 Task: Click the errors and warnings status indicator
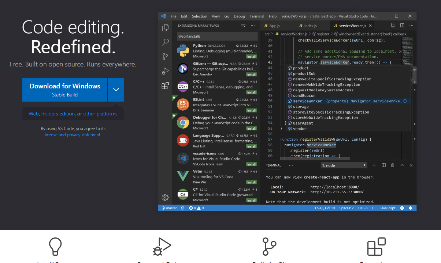point(196,208)
